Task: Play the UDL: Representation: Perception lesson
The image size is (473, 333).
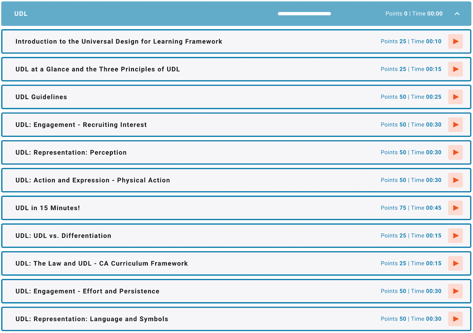Action: pos(455,152)
